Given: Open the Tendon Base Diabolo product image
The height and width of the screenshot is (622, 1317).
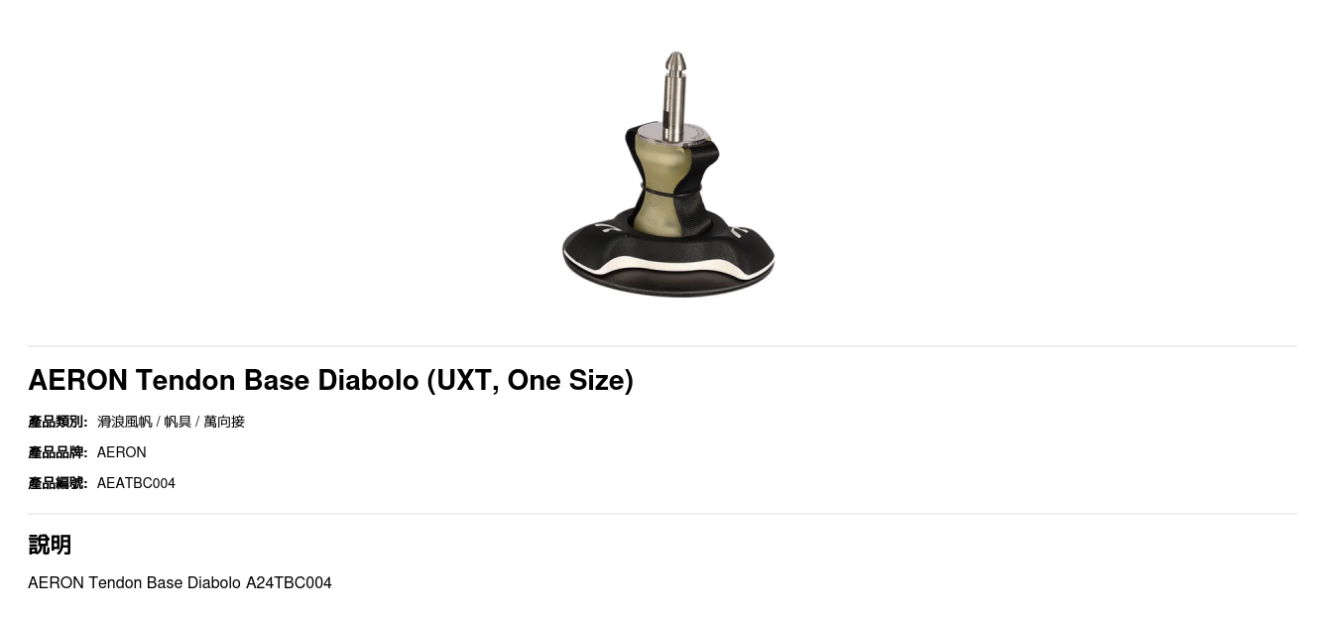Looking at the screenshot, I should (x=668, y=175).
